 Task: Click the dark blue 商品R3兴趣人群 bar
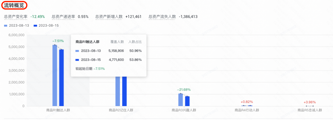pos(187,101)
